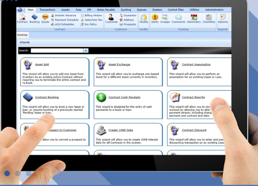Open the Checklists icon
The image size is (258, 186).
(209, 19)
